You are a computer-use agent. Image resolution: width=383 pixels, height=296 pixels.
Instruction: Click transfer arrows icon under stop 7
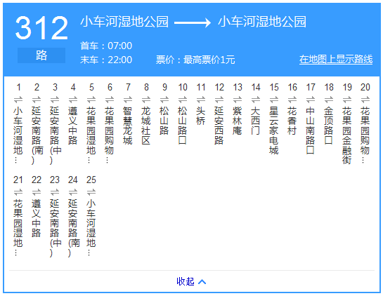(128, 100)
